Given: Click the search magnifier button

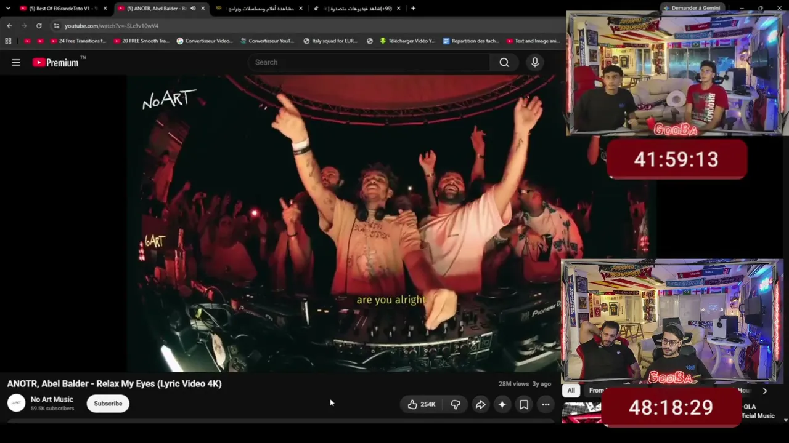Looking at the screenshot, I should pos(504,62).
